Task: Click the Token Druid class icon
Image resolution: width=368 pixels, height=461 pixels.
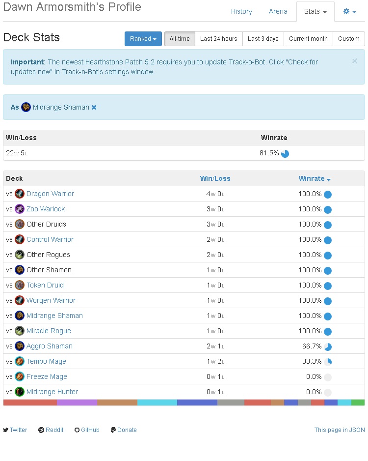Action: tap(20, 285)
